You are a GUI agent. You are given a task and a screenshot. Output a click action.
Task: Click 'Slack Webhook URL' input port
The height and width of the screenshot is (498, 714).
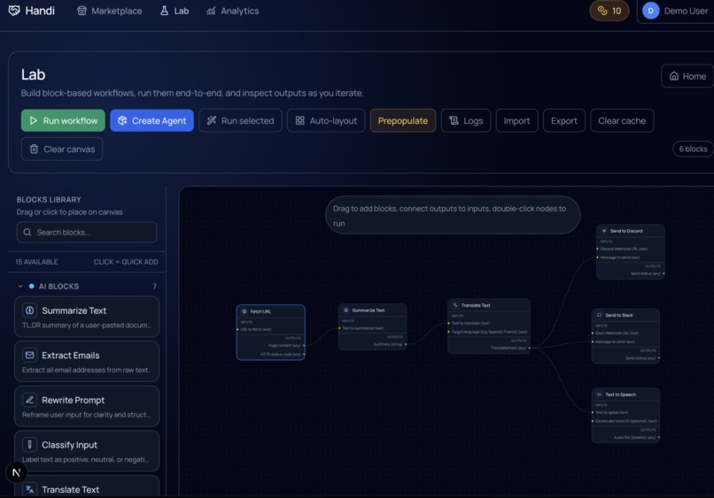click(x=593, y=333)
